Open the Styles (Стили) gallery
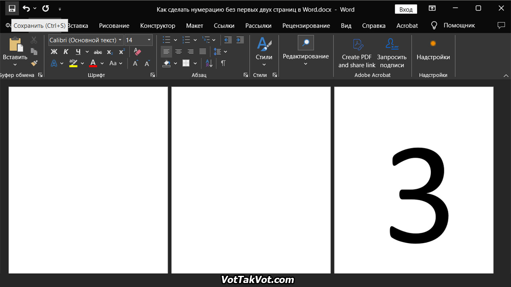This screenshot has height=287, width=511. point(264,52)
